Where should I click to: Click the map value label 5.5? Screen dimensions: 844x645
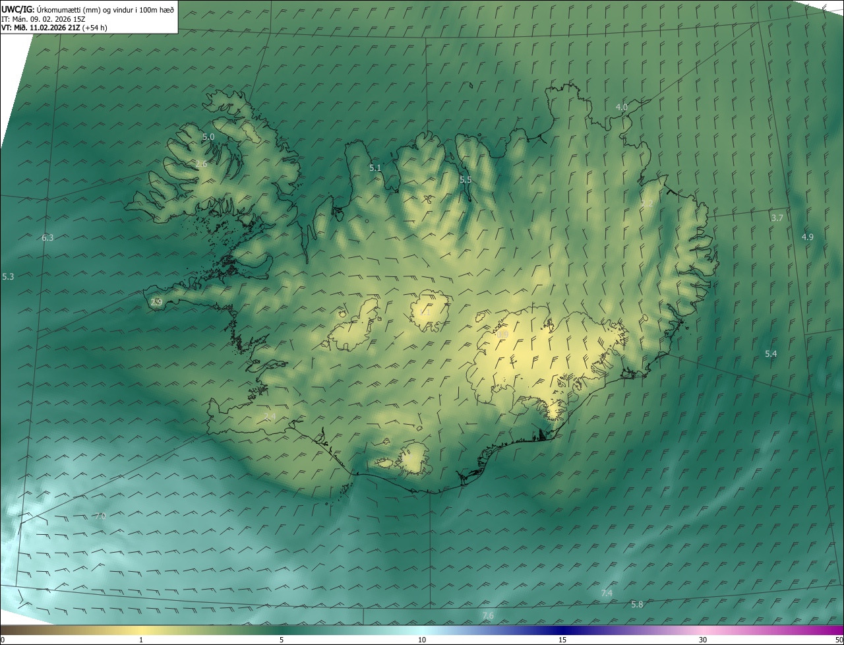tap(466, 179)
